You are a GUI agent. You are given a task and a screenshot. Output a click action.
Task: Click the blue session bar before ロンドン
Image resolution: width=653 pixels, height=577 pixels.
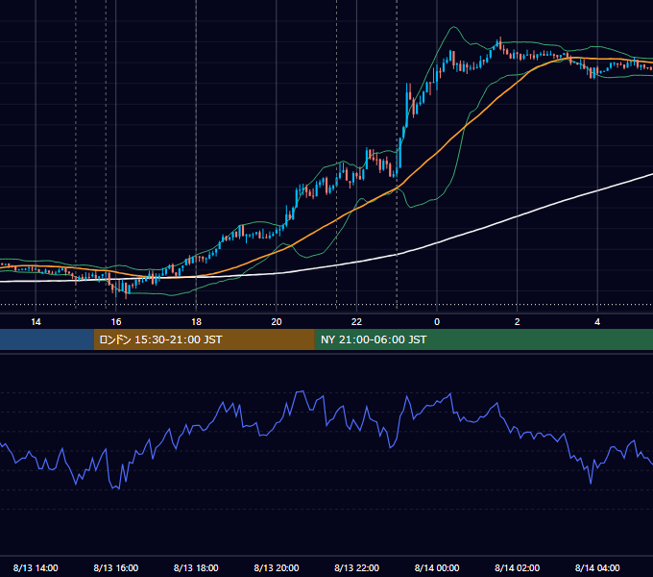[47, 339]
